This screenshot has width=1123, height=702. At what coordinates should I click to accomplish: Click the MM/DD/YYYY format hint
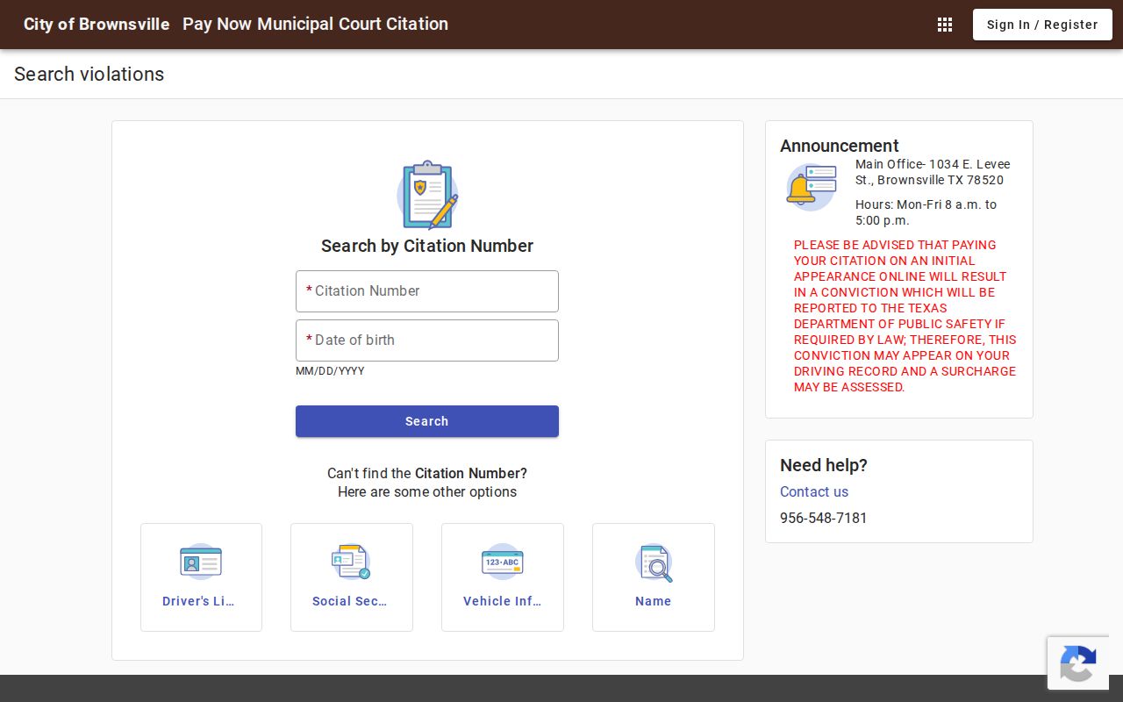pos(330,371)
